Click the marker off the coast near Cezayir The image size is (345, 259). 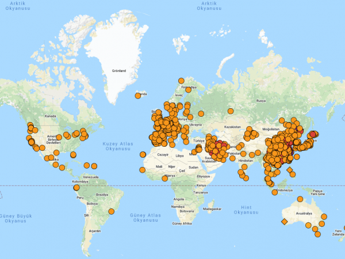[x=143, y=154]
